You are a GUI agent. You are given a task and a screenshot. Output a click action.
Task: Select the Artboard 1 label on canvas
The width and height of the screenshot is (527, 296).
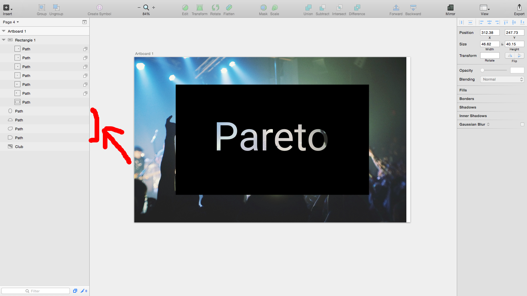click(x=144, y=54)
